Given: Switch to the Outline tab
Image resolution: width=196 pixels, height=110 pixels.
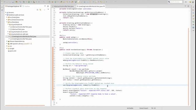Looking at the screenshot, I should 26,6.
